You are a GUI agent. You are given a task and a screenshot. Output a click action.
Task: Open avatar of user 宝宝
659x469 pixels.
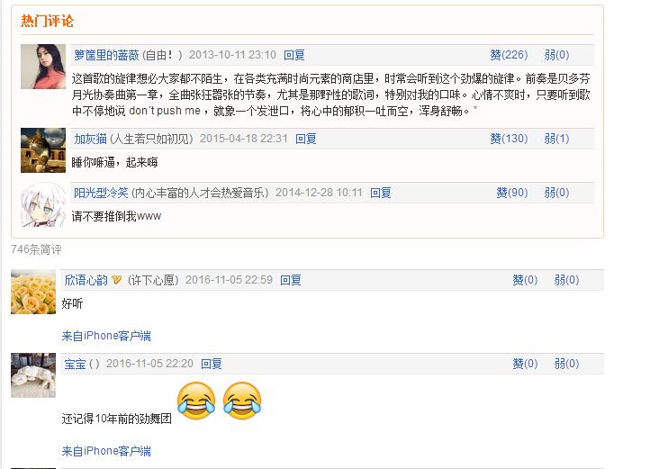click(x=33, y=375)
